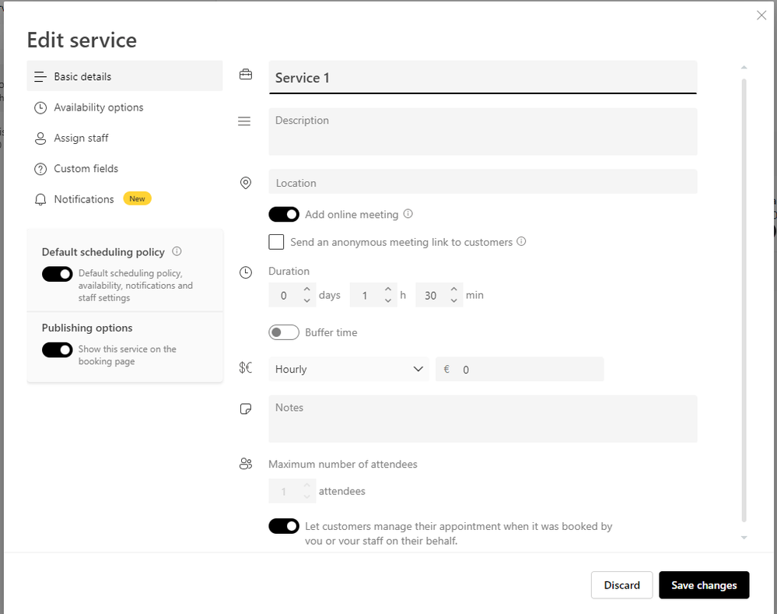The image size is (777, 614).
Task: Open Custom fields section
Action: pos(125,169)
